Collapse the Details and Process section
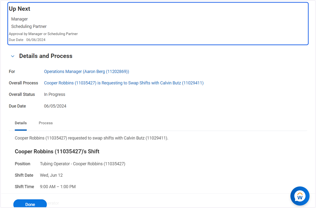 click(13, 56)
